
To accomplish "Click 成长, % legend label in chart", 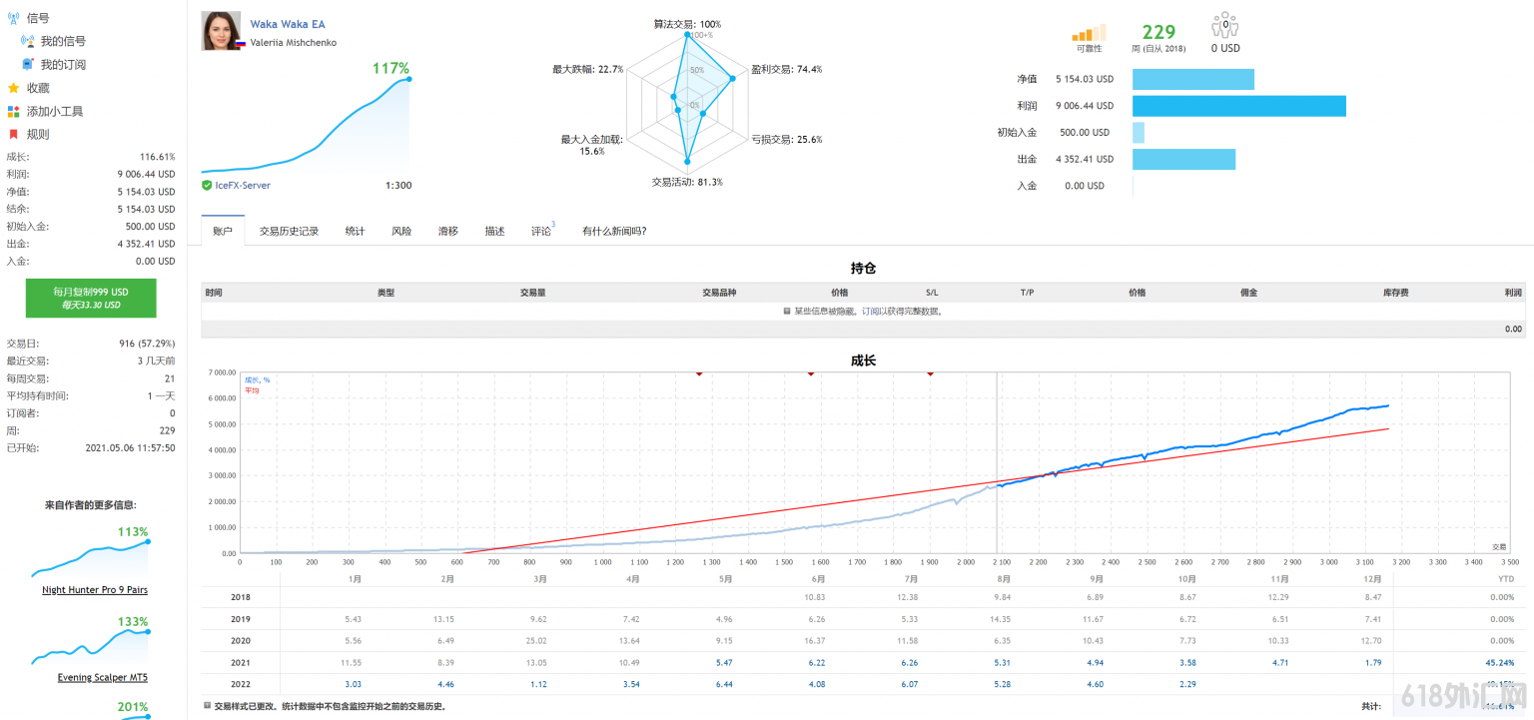I will tap(257, 379).
